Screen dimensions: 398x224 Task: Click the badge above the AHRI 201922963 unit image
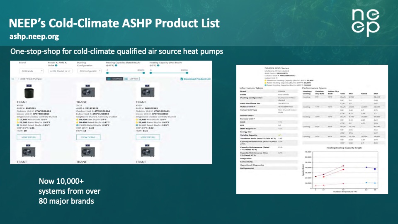pyautogui.click(x=147, y=86)
